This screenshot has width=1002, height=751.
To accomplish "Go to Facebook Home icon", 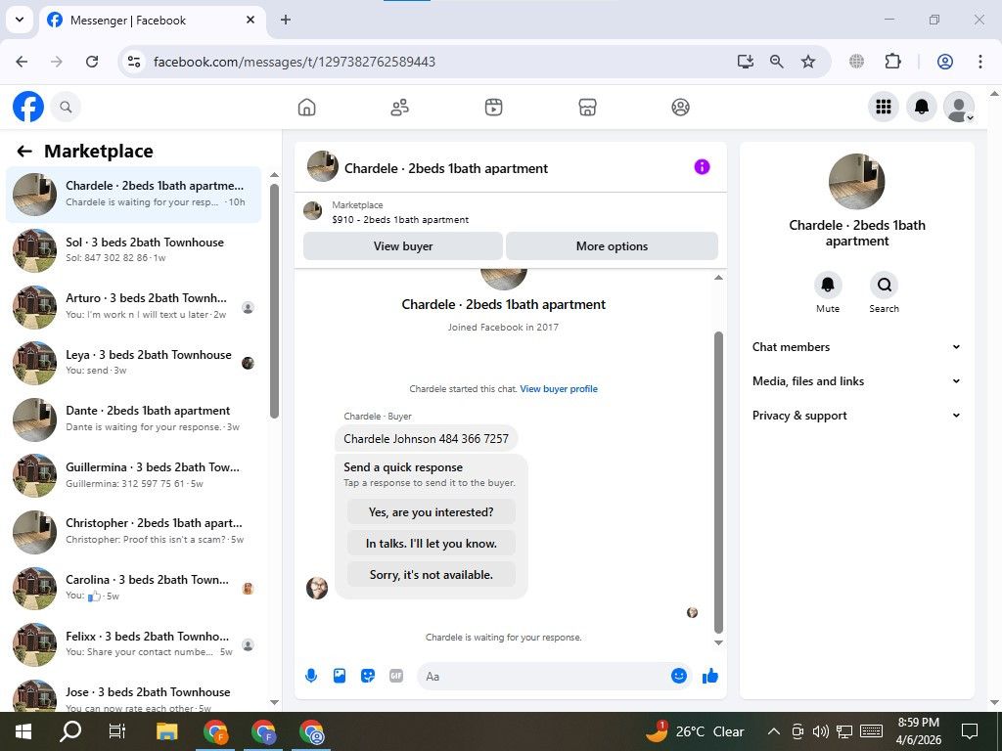I will point(306,108).
